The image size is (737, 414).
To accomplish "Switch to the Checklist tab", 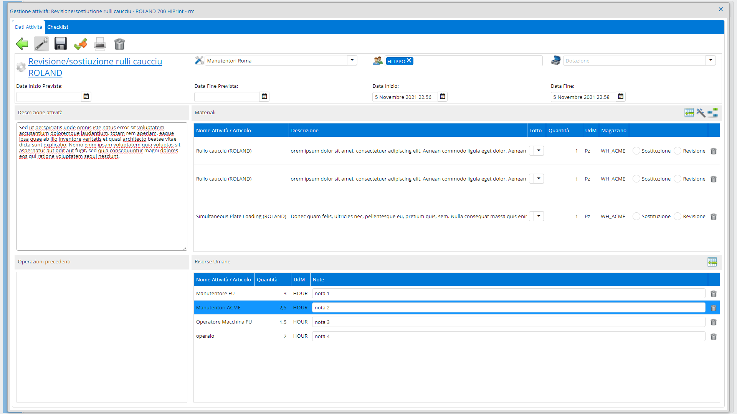I will click(x=58, y=27).
